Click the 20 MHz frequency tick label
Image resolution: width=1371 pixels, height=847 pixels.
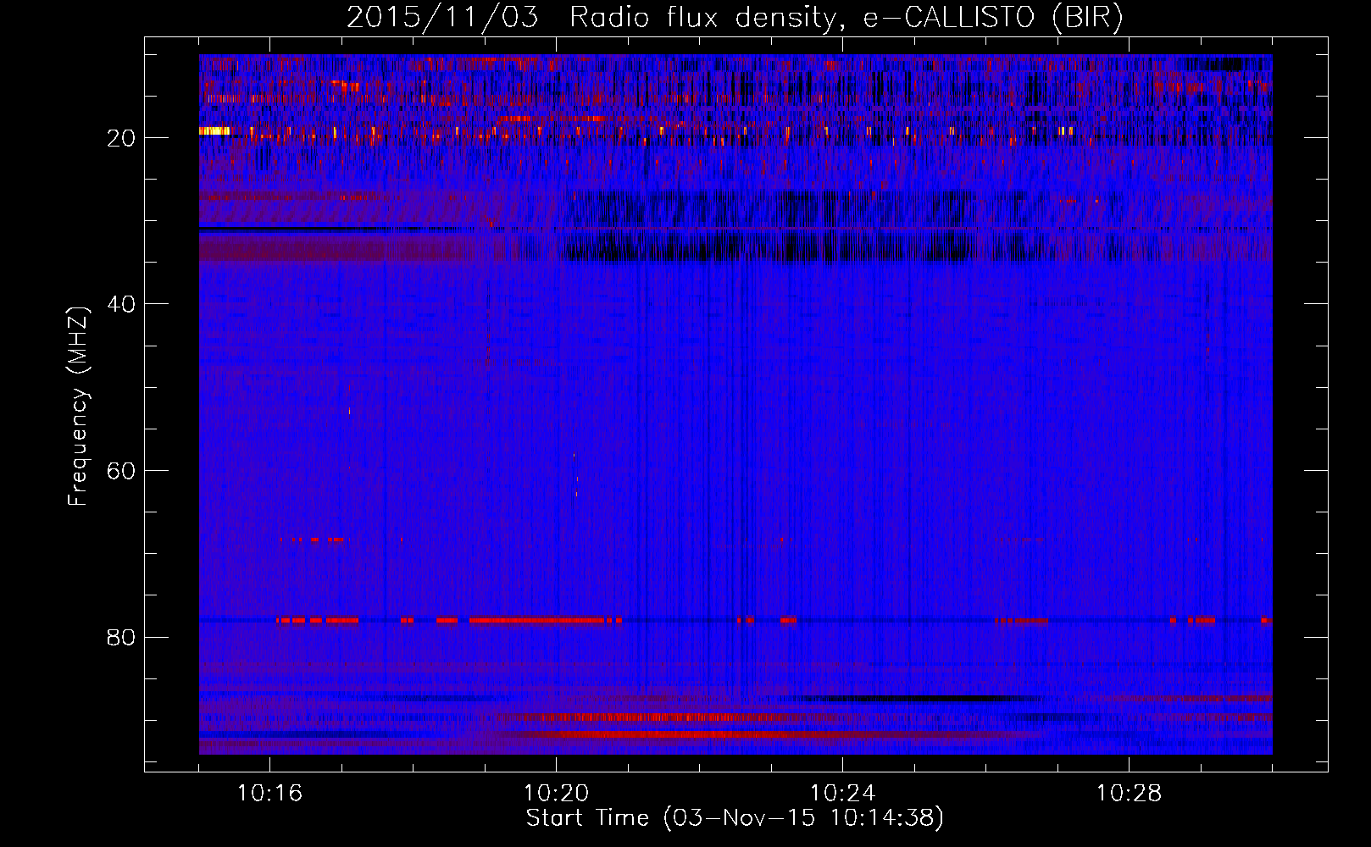pyautogui.click(x=121, y=138)
